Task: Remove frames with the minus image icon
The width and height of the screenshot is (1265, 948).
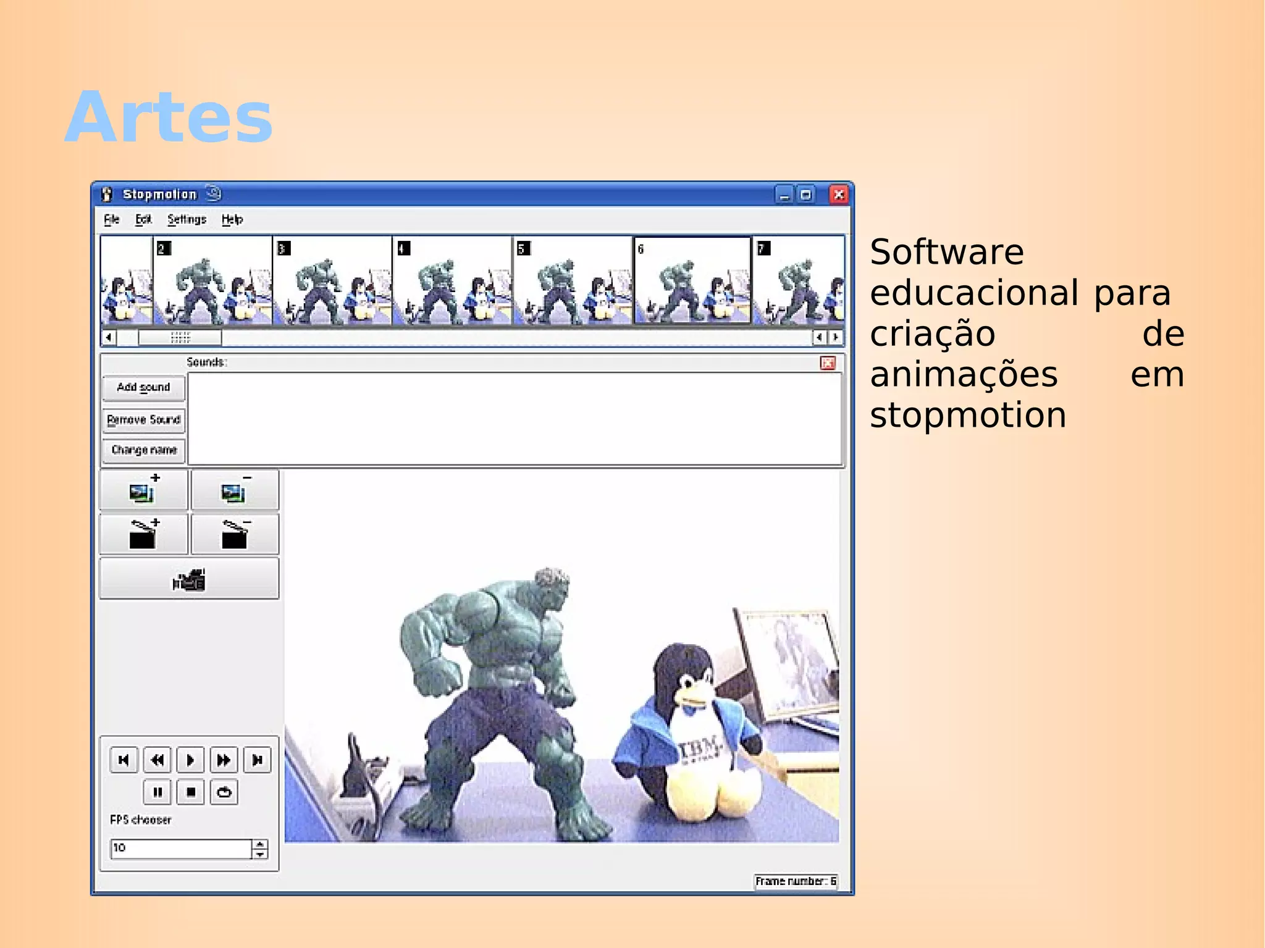Action: (235, 490)
